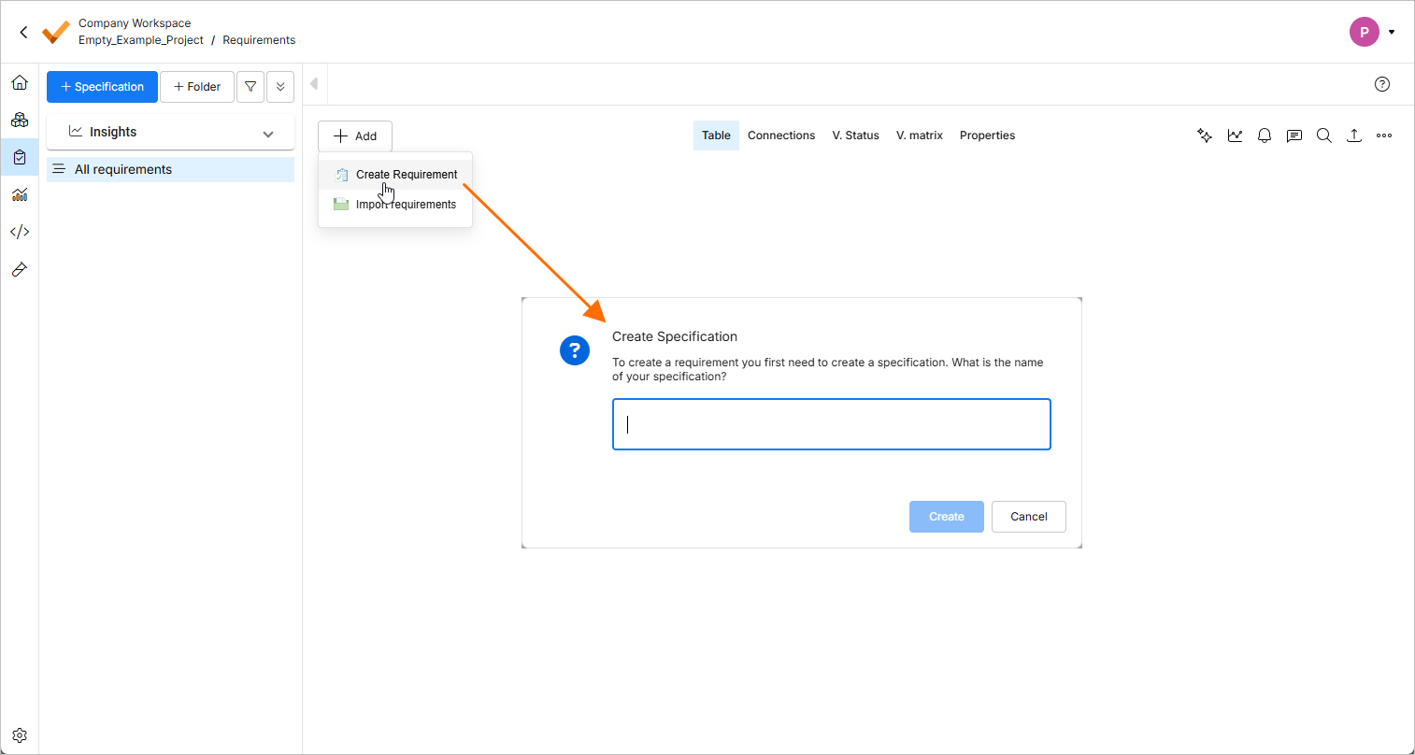Click the search magnifier icon
The width and height of the screenshot is (1415, 755).
(1324, 135)
